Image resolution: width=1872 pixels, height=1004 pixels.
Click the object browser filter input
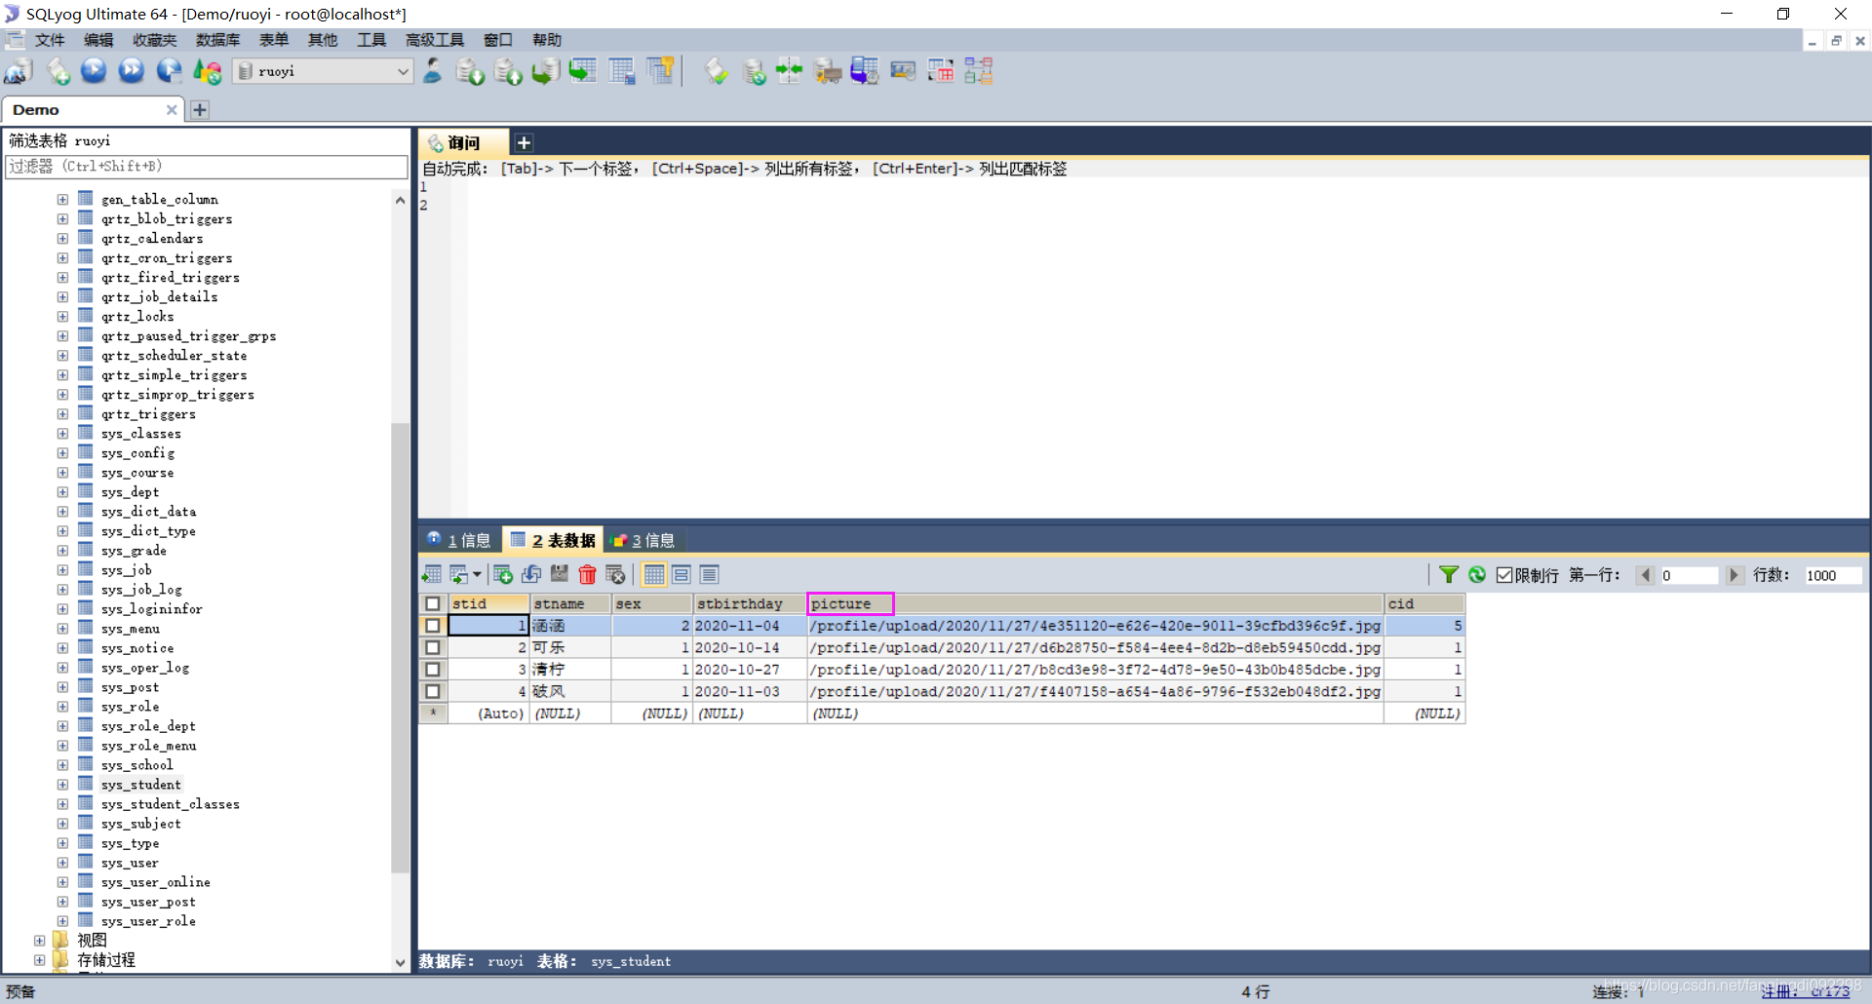point(207,167)
